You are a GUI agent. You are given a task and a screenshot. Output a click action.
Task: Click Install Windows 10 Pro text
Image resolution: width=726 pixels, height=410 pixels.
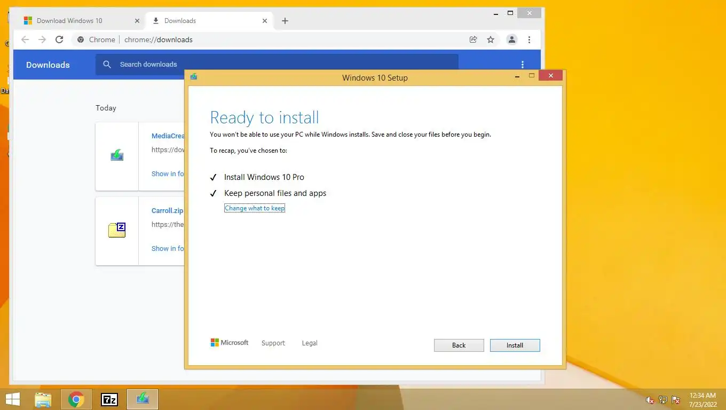click(x=264, y=177)
